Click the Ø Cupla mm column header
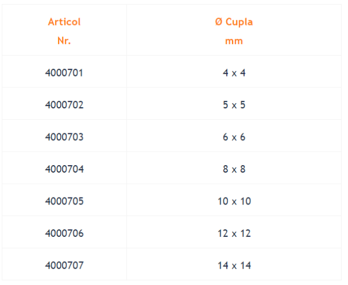 234,30
